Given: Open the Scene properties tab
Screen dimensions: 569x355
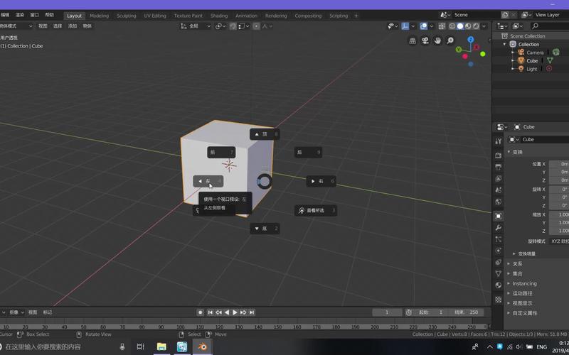Looking at the screenshot, I should pyautogui.click(x=499, y=190).
